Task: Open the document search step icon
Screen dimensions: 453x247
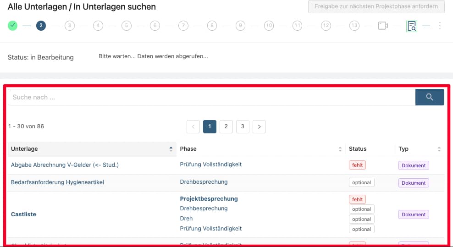Action: click(x=412, y=26)
